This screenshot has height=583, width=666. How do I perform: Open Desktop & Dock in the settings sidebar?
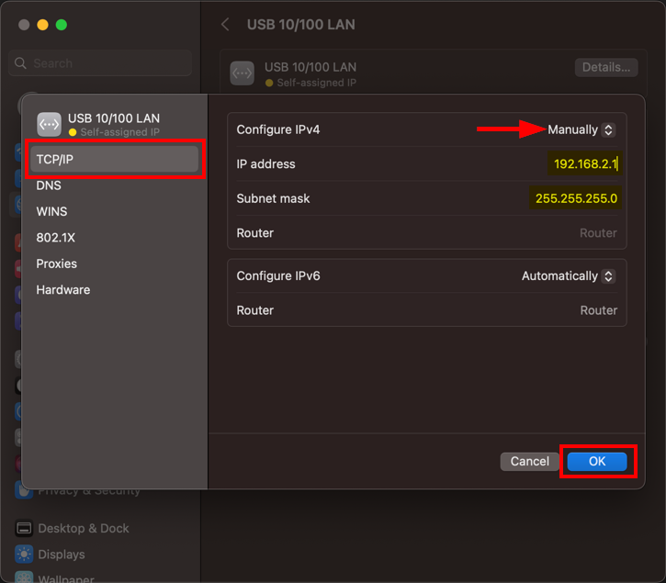(84, 528)
